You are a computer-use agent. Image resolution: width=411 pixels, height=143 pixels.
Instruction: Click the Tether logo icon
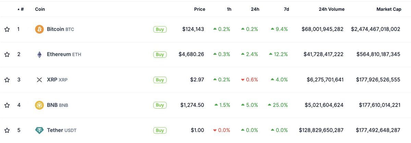click(39, 130)
